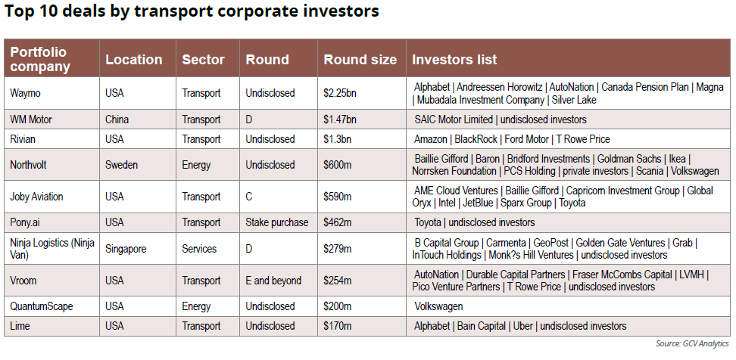Image resolution: width=736 pixels, height=360 pixels.
Task: Select the Northvolt company cell
Action: coord(30,165)
